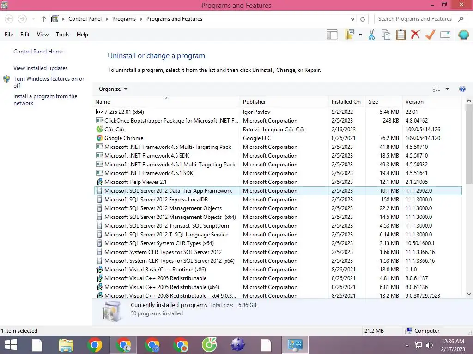This screenshot has height=354, width=473.
Task: Click the volume speaker tray icon
Action: [429, 345]
